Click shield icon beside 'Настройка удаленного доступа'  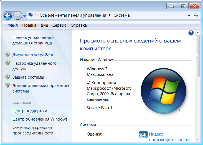(x=7, y=63)
